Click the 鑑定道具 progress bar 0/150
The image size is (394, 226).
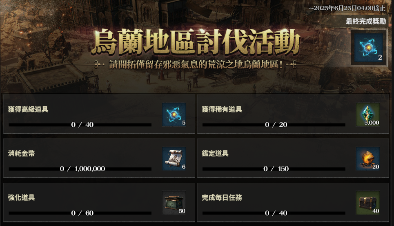(x=274, y=169)
